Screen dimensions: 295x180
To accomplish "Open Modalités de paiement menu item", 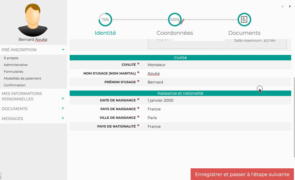I will (22, 78).
